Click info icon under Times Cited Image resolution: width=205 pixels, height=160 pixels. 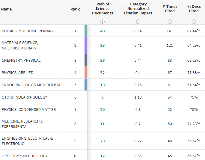pyautogui.click(x=170, y=22)
